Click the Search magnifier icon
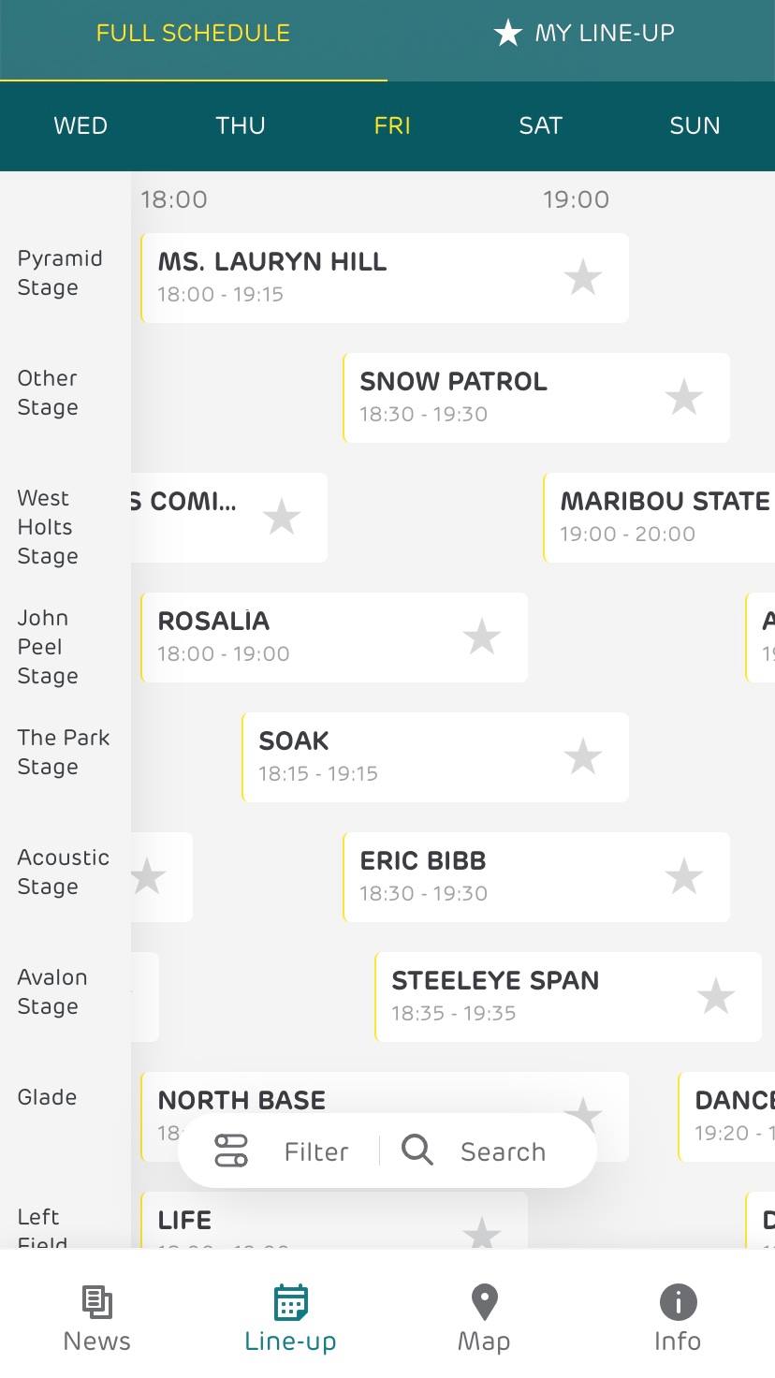The width and height of the screenshot is (775, 1378). [417, 1150]
